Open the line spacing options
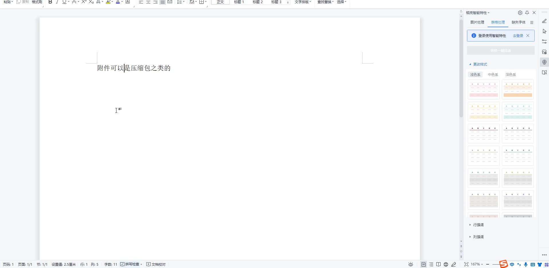The image size is (549, 268). point(181,2)
